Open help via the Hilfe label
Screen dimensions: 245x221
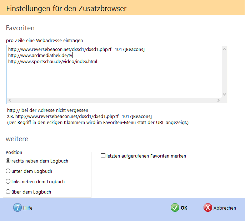click(x=28, y=208)
